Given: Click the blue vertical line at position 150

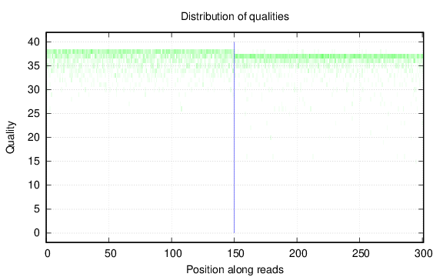Looking at the screenshot, I should point(235,138).
